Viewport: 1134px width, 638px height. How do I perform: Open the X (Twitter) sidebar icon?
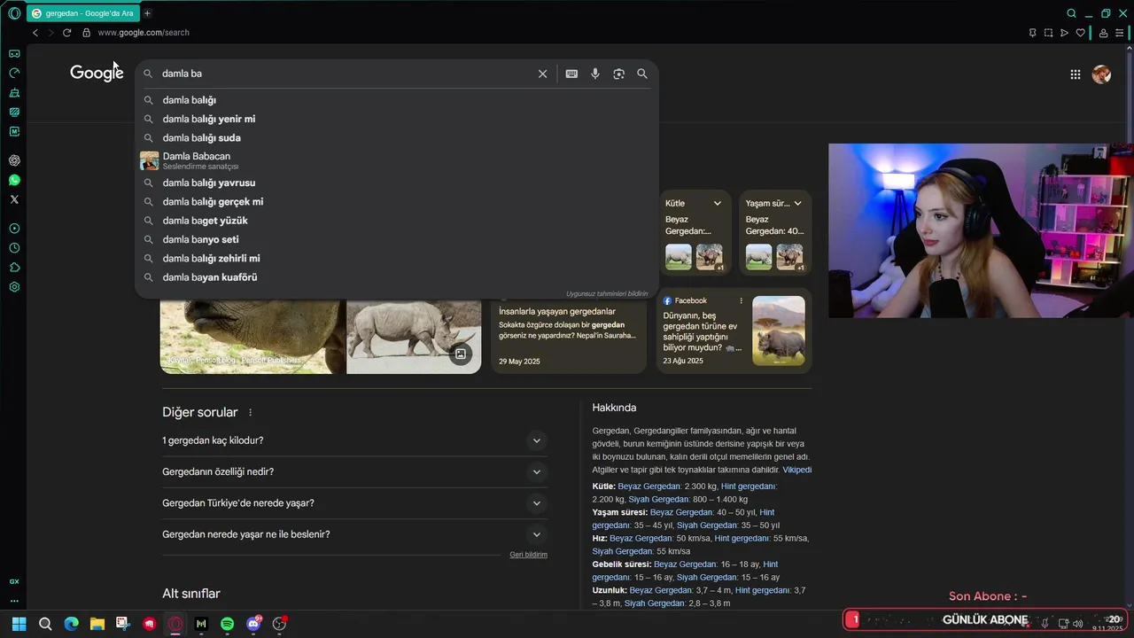point(14,199)
